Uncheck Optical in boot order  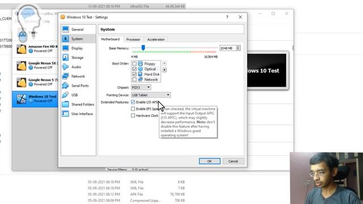(134, 69)
